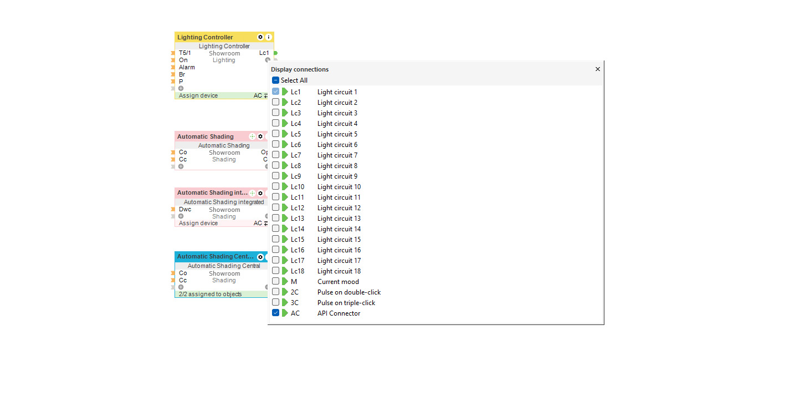The height and width of the screenshot is (416, 810).
Task: Click the AC swap arrows on Lighting Controller
Action: point(265,96)
